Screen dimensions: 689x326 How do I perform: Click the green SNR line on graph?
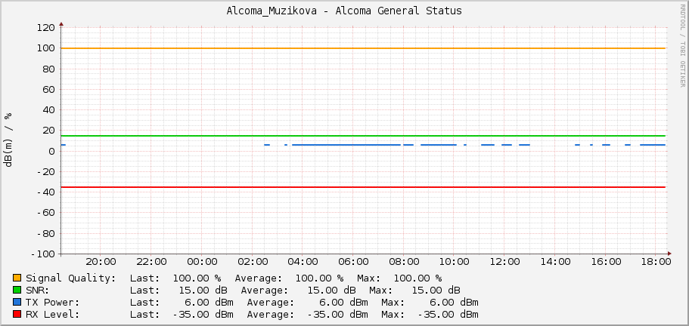point(363,135)
